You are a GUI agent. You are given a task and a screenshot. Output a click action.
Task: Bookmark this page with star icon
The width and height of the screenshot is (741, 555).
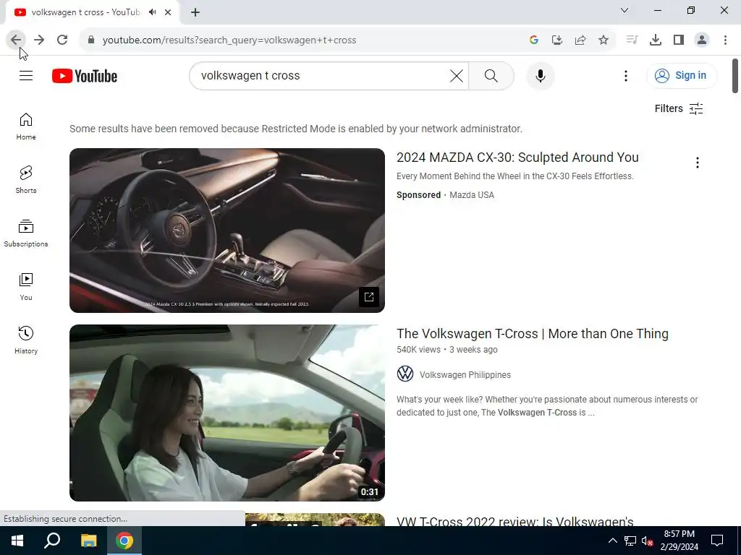(x=604, y=40)
